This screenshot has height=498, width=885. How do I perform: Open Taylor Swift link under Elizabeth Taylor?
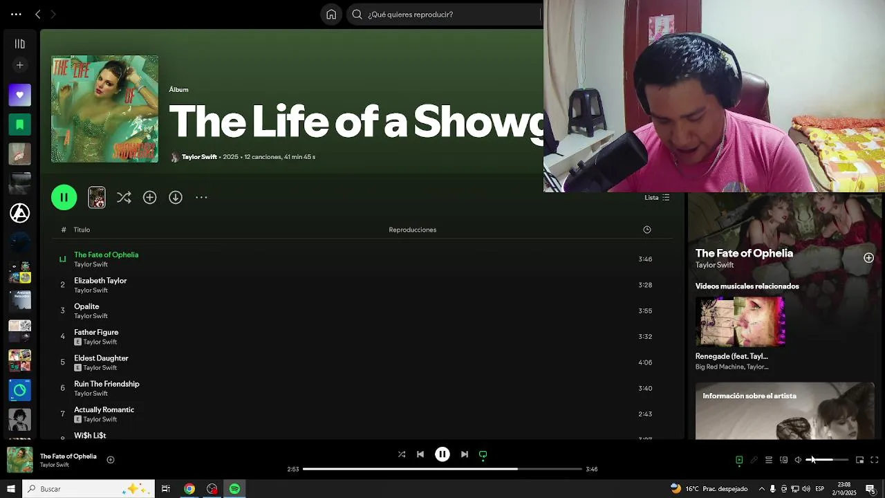pyautogui.click(x=91, y=290)
